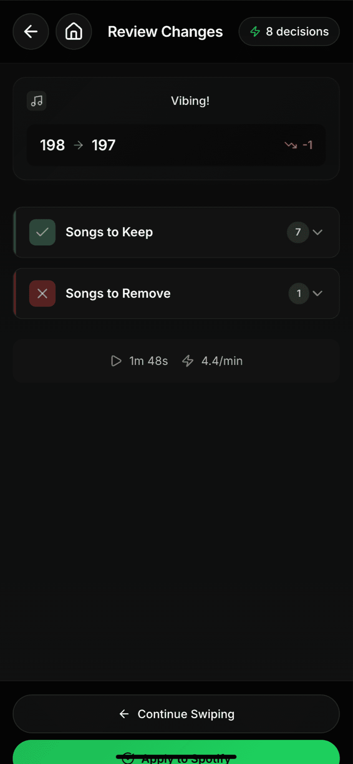Click the play icon beside 1m 48s
The height and width of the screenshot is (764, 353).
116,361
